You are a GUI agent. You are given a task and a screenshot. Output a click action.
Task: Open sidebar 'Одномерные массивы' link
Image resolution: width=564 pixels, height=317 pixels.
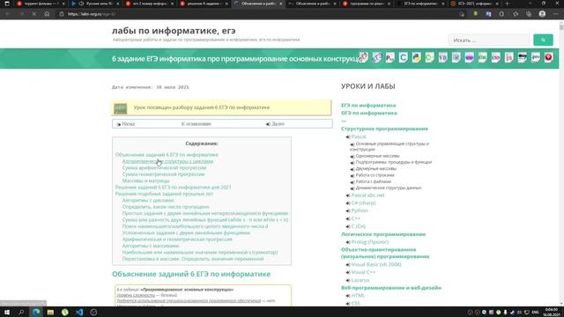pos(377,157)
